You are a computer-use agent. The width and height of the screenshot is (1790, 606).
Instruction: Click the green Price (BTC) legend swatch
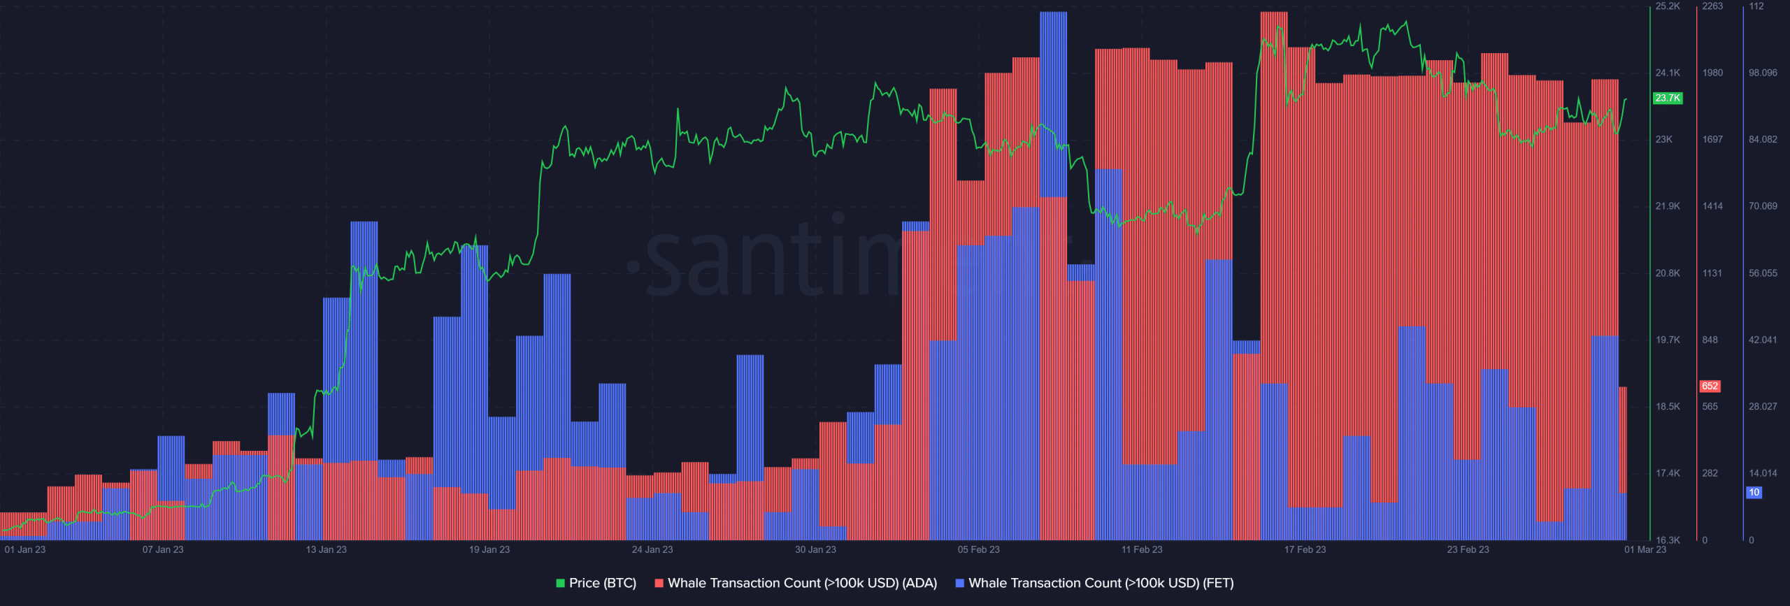point(560,583)
